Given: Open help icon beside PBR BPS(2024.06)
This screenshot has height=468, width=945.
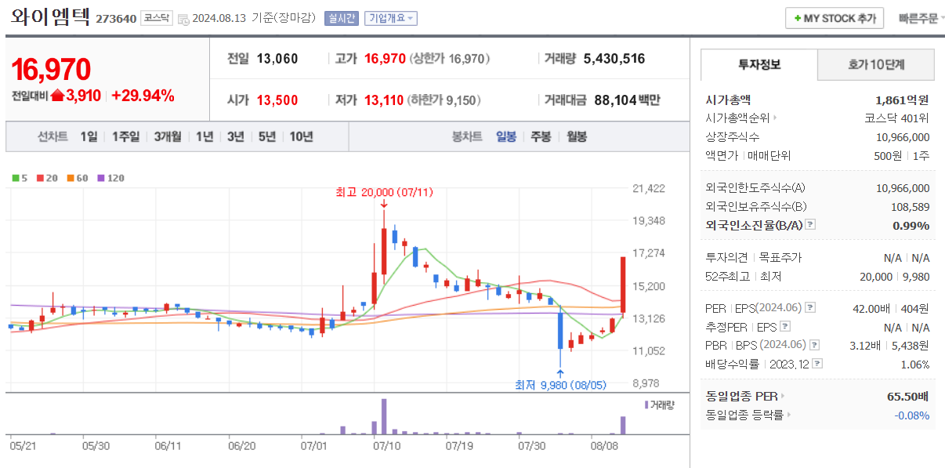Looking at the screenshot, I should point(814,345).
